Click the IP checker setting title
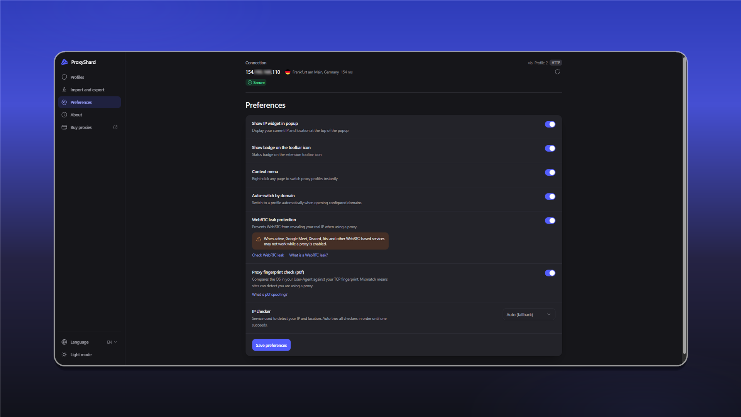Image resolution: width=741 pixels, height=417 pixels. pyautogui.click(x=261, y=312)
